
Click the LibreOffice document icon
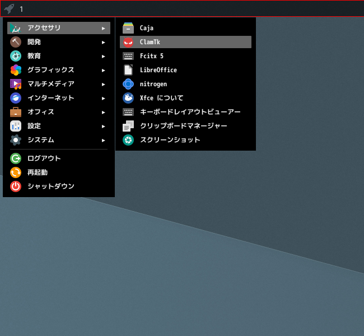[x=128, y=70]
